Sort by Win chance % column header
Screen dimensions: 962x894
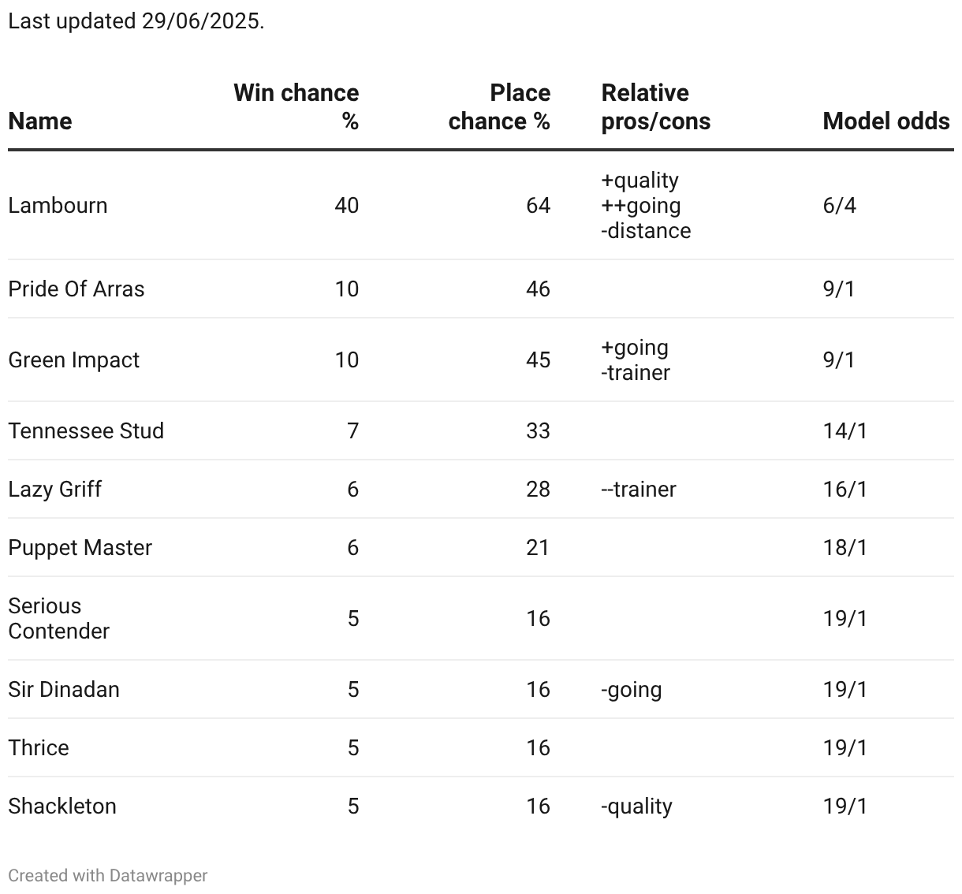click(x=296, y=106)
